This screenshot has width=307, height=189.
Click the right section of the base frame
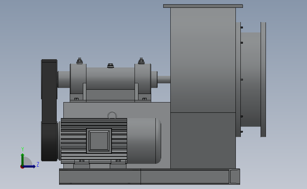tap(185, 177)
